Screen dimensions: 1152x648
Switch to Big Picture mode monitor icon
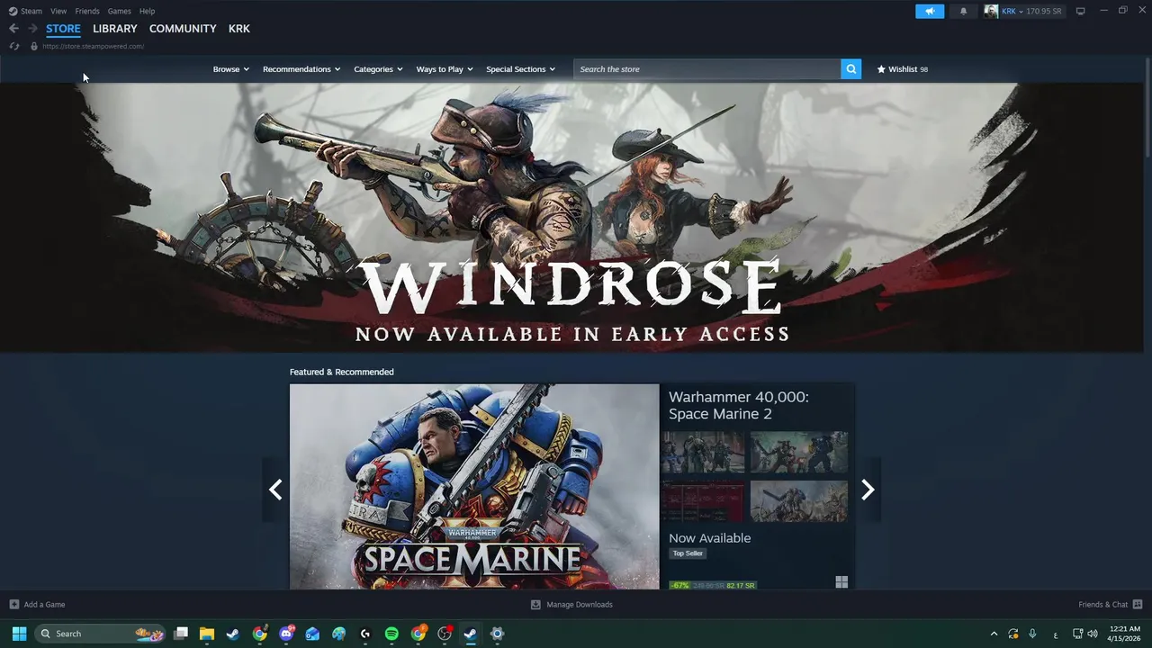[x=1081, y=11]
